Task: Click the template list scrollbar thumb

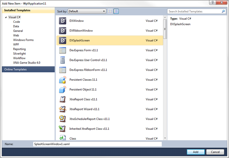Action: pos(165,29)
